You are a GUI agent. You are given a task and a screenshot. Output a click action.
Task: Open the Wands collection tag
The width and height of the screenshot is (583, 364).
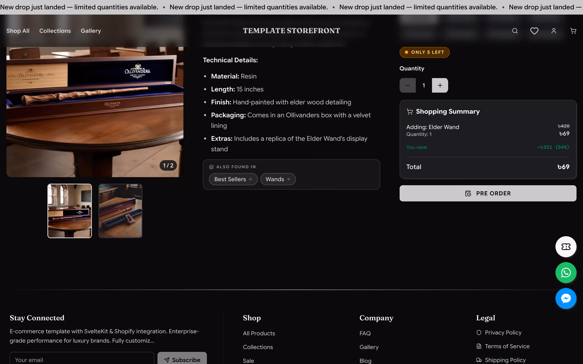[278, 179]
